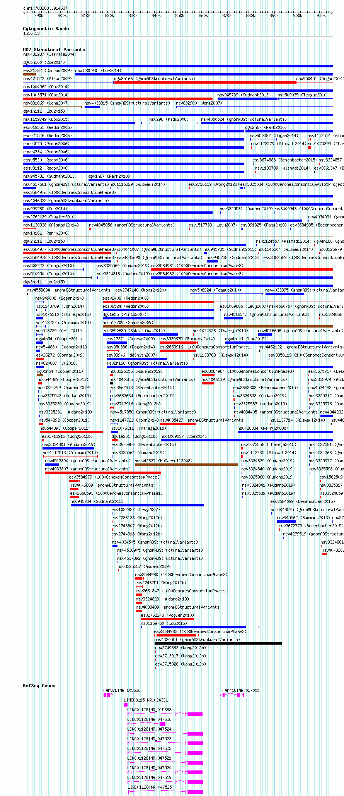
Task: Click the Cytogenetic Bands track title
Action: tap(46, 29)
